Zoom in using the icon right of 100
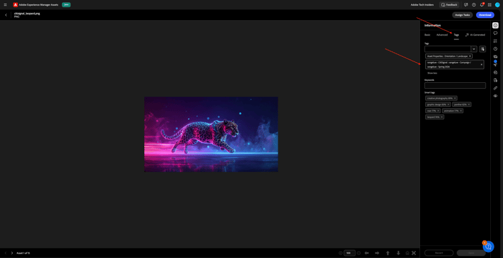 tap(359, 253)
